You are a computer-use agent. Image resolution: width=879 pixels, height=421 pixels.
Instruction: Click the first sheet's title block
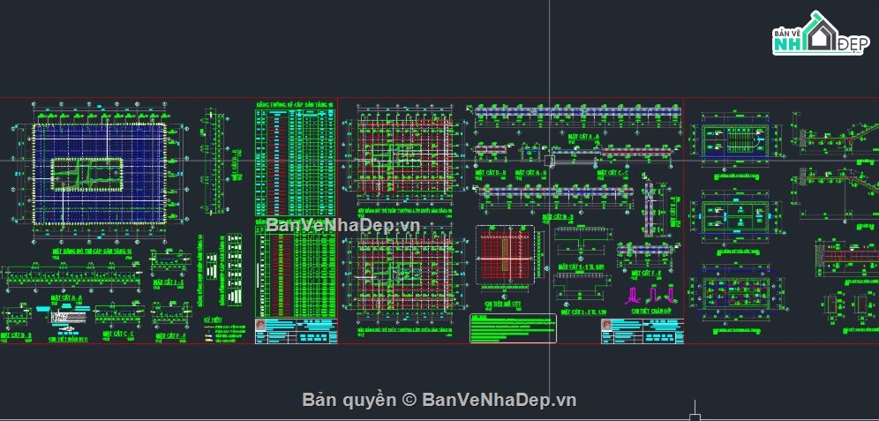click(296, 331)
